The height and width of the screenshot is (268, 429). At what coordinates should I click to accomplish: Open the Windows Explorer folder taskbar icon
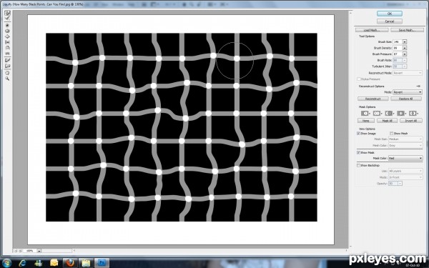[x=86, y=263]
